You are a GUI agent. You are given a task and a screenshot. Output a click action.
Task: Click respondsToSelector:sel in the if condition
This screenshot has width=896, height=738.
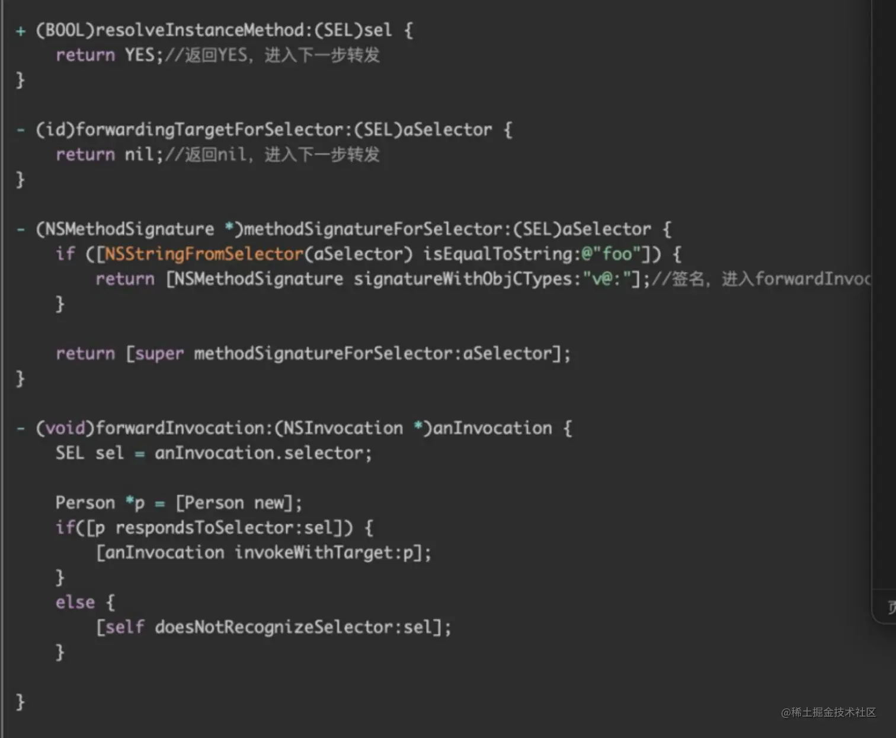pos(224,528)
